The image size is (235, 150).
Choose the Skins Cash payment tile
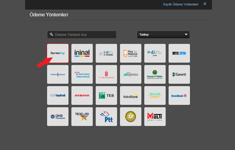coord(155,95)
